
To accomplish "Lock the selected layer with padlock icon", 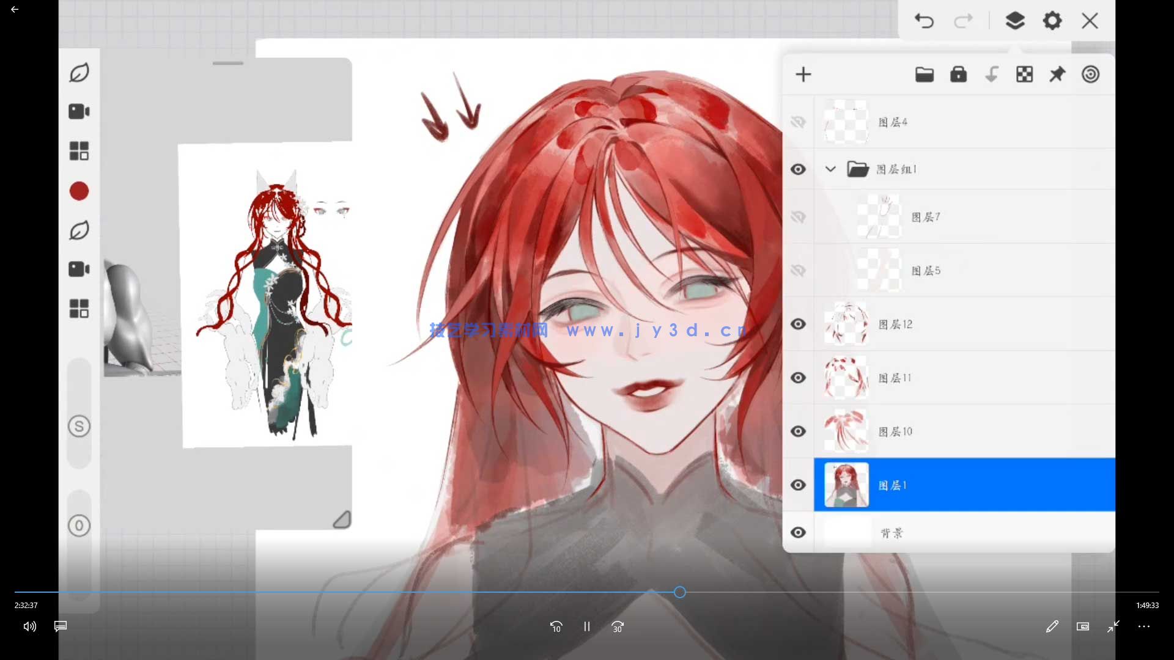I will [x=958, y=75].
